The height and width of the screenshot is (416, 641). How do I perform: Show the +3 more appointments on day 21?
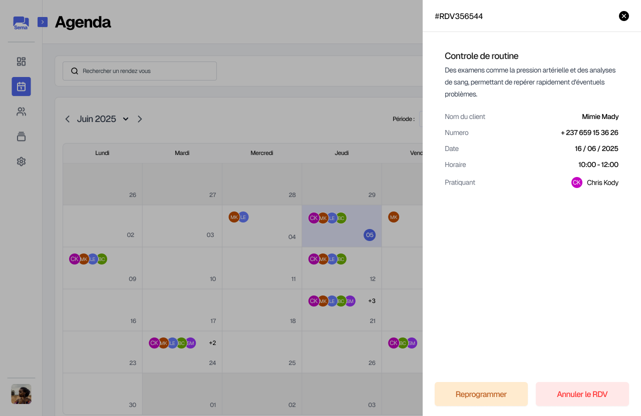(372, 301)
